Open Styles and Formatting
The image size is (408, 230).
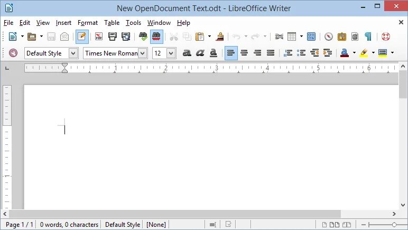(x=13, y=53)
